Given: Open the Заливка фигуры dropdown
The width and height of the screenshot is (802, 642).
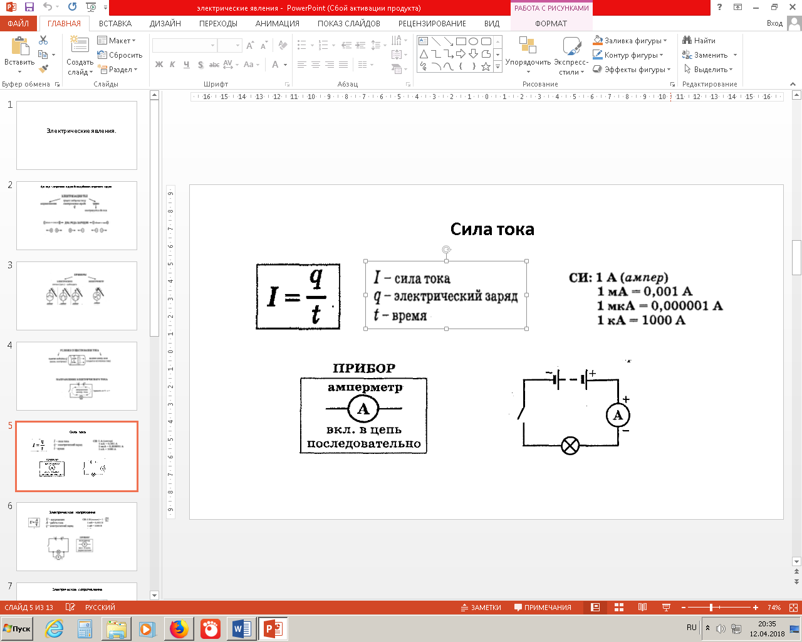Looking at the screenshot, I should (630, 41).
